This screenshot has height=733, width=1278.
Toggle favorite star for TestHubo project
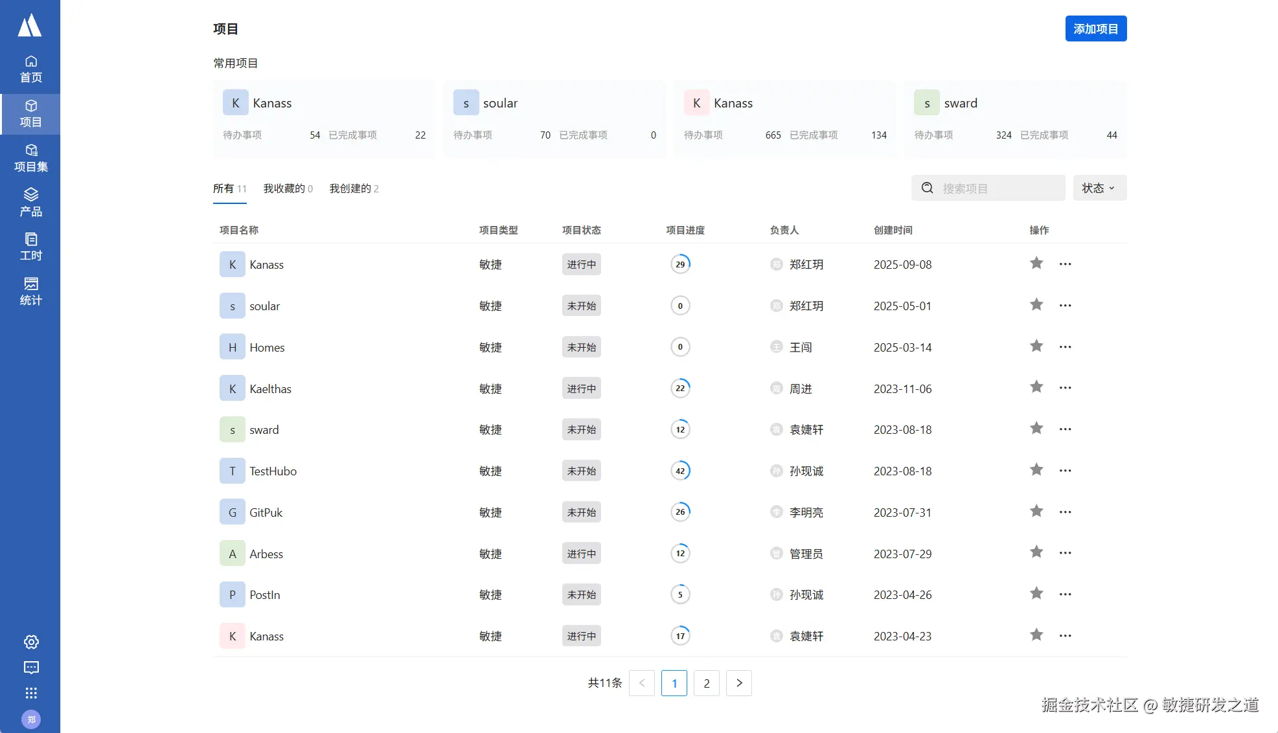click(x=1036, y=470)
